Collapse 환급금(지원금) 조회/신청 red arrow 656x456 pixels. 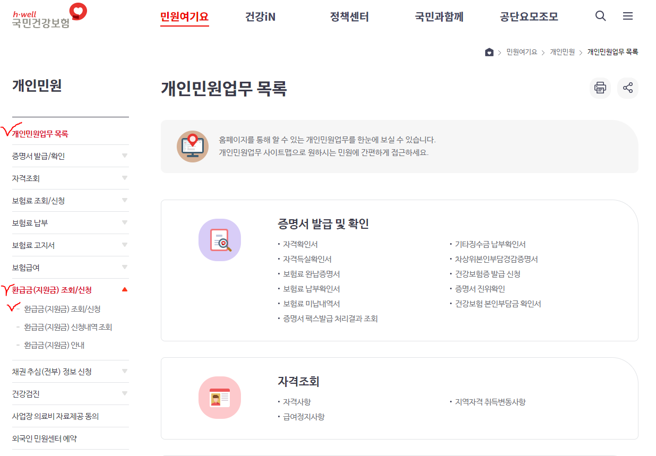coord(125,290)
